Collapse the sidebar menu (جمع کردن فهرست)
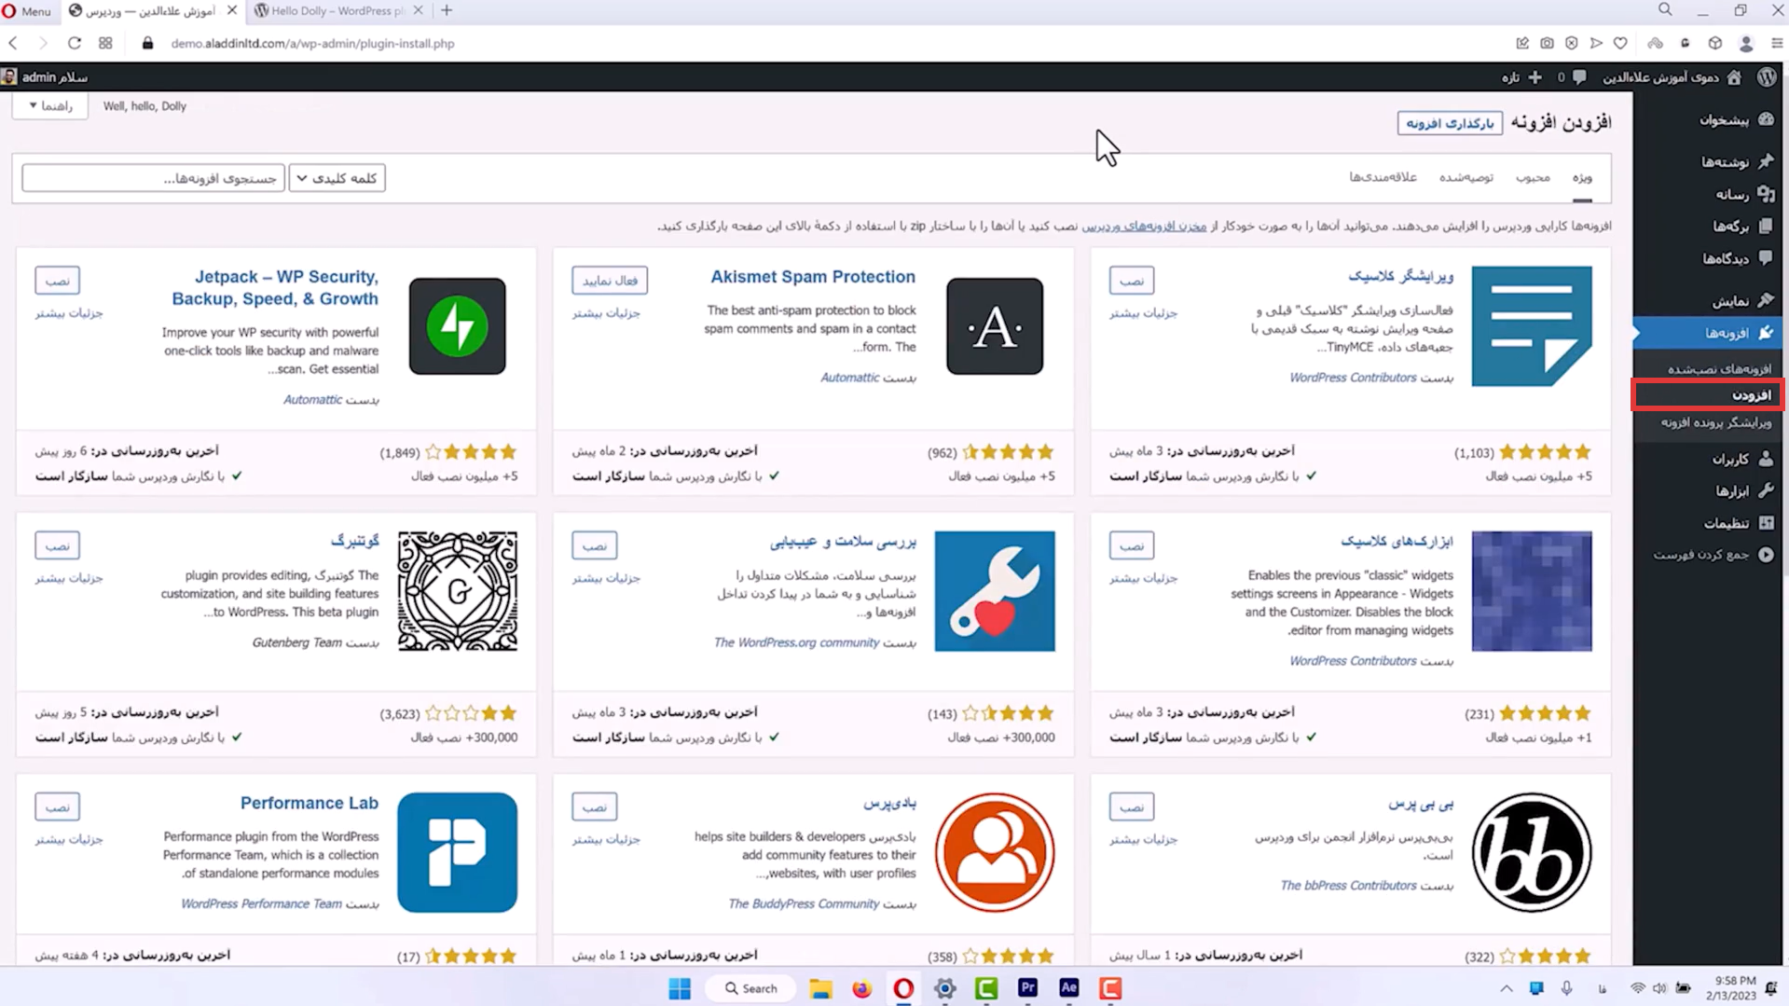Screen dimensions: 1789x1006 click(x=1713, y=555)
